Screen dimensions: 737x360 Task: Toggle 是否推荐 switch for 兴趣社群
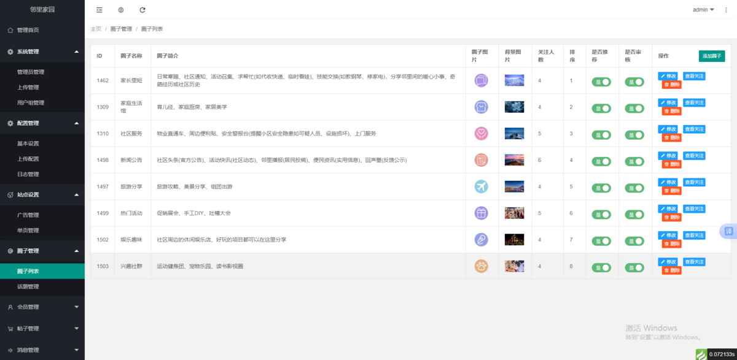[601, 268]
